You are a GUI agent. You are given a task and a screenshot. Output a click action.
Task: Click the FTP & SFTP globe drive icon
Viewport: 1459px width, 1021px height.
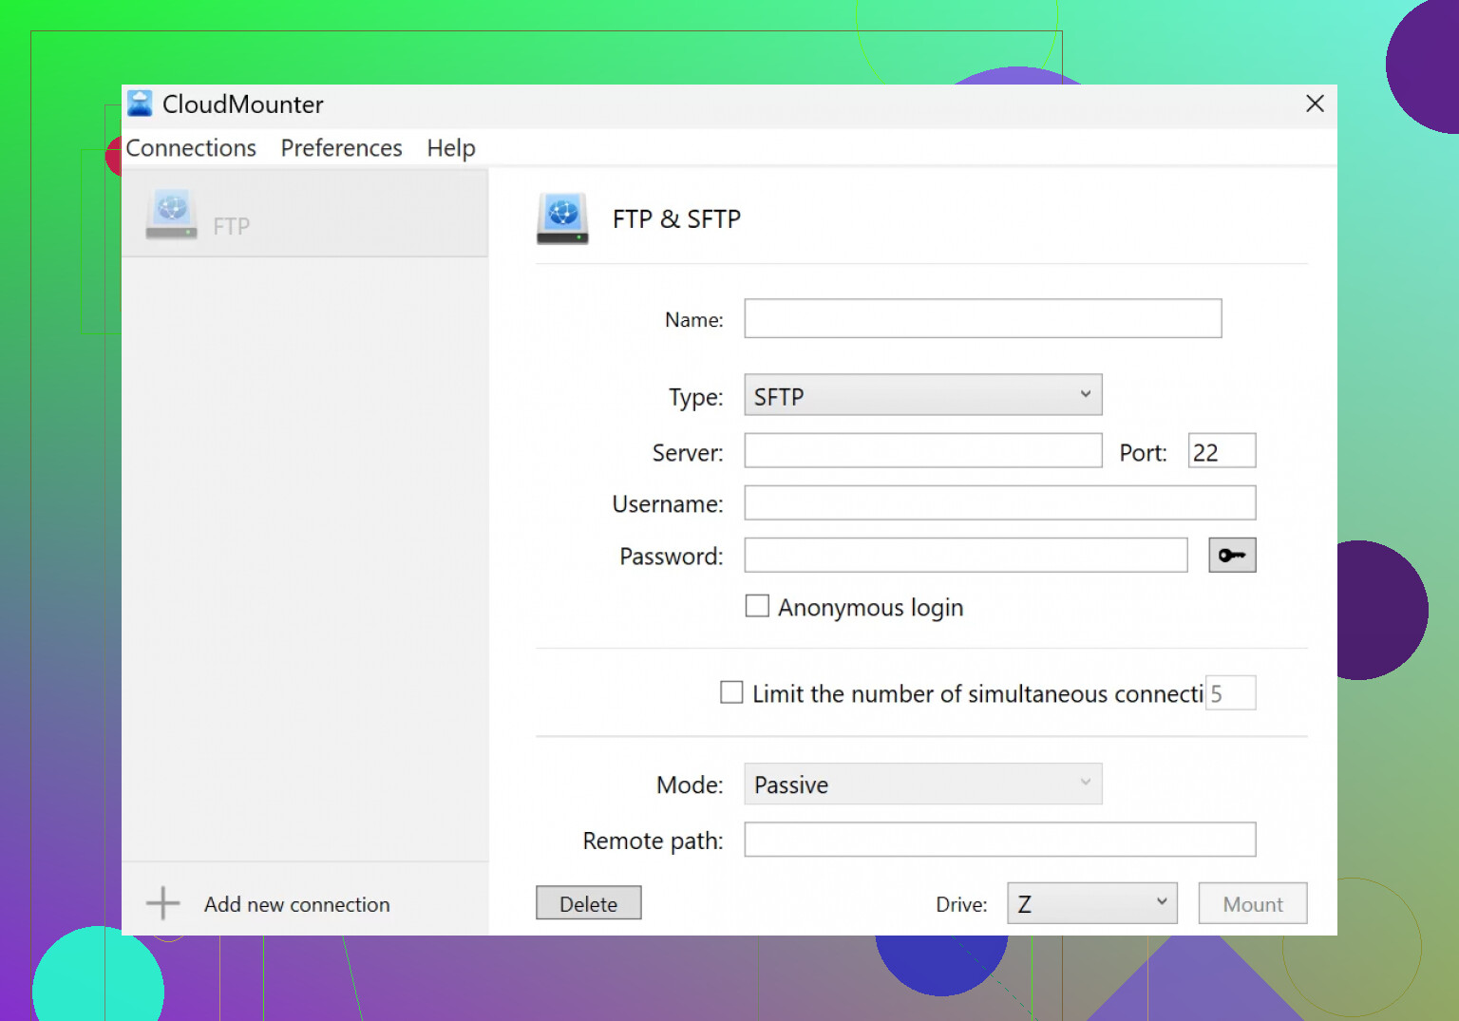click(x=562, y=218)
